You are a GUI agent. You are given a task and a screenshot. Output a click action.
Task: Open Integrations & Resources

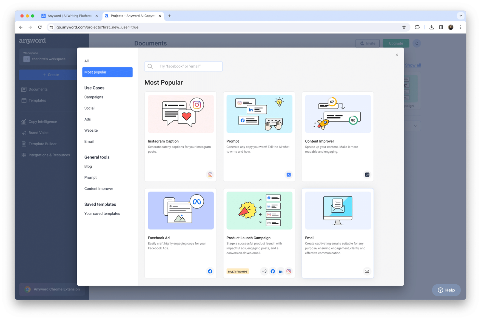49,155
